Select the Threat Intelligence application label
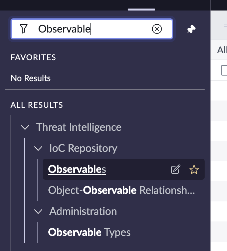This screenshot has height=251, width=227. coord(79,127)
